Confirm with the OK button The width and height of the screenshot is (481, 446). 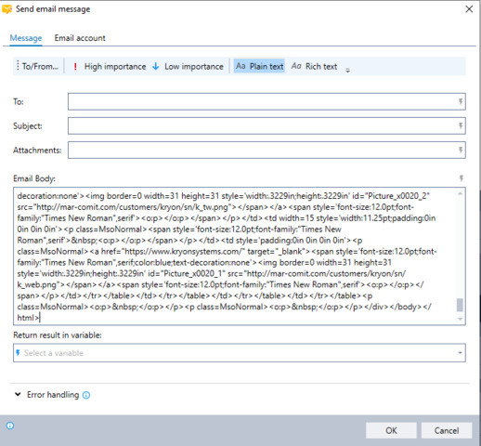391,430
